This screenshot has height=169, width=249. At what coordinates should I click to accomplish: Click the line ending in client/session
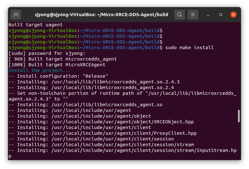click(x=91, y=139)
